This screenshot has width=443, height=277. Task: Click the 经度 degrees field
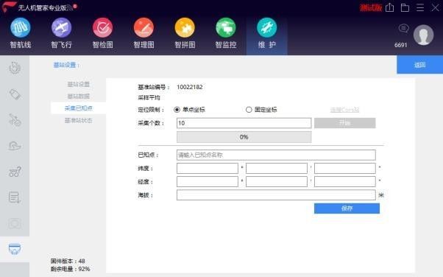coord(208,182)
